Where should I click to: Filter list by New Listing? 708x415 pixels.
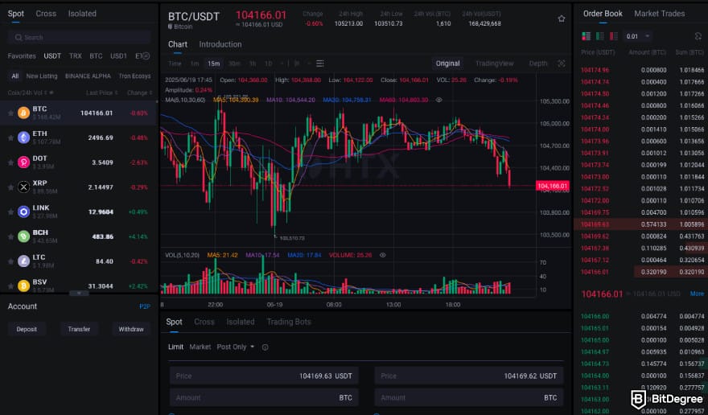(x=42, y=76)
